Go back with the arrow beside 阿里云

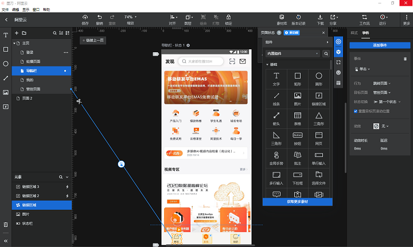pos(6,19)
